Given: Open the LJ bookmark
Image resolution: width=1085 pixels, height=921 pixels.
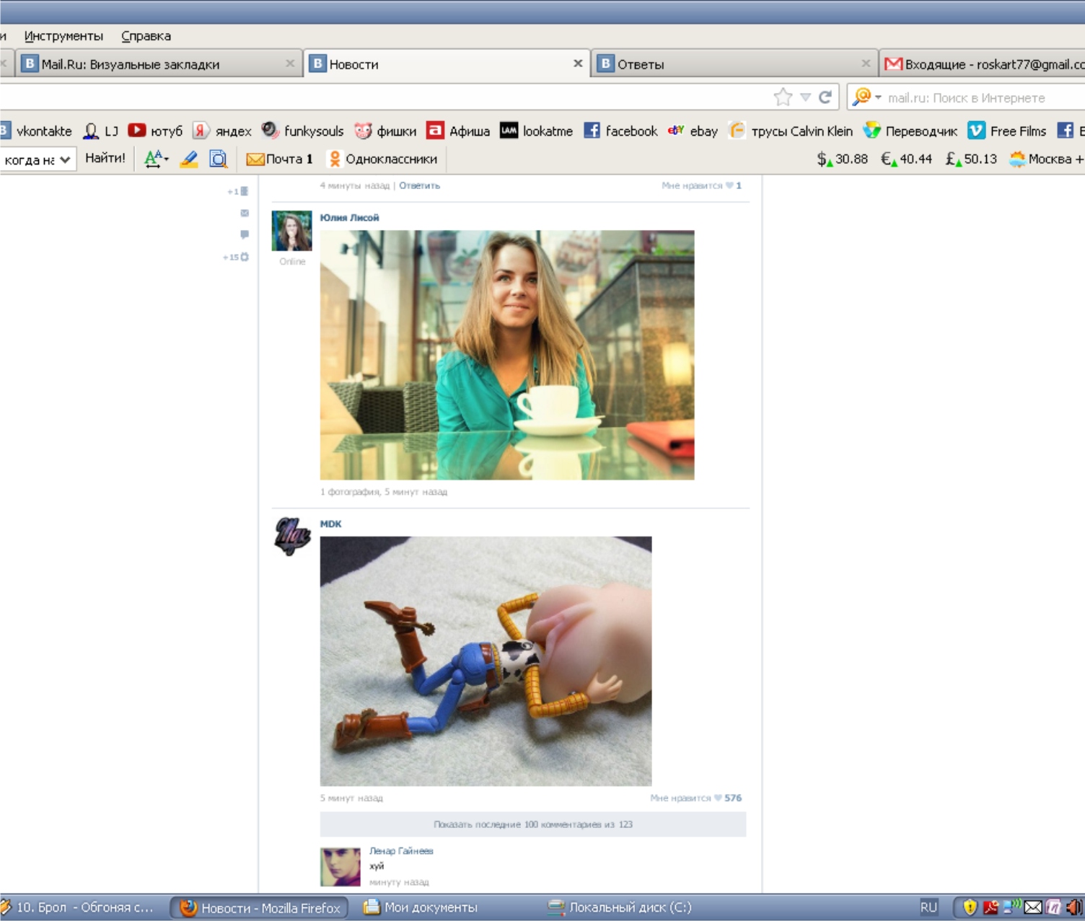Looking at the screenshot, I should point(101,131).
